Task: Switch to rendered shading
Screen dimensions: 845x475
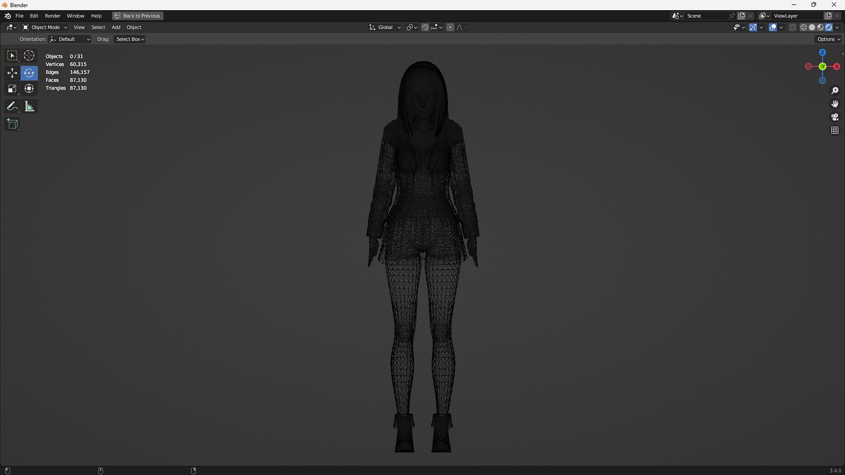Action: pyautogui.click(x=829, y=27)
